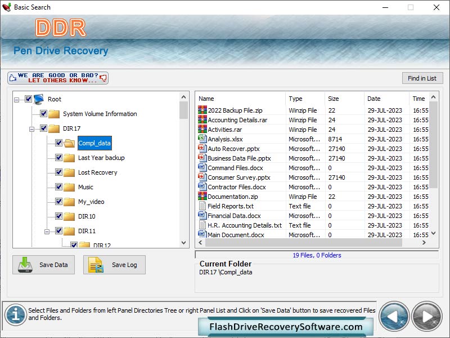
Task: Click the Command Files.docx Word icon
Action: [201, 167]
